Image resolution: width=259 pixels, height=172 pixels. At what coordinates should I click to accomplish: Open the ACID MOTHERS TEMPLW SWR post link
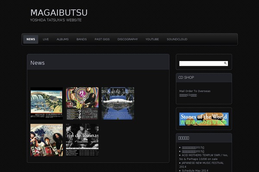click(204, 157)
